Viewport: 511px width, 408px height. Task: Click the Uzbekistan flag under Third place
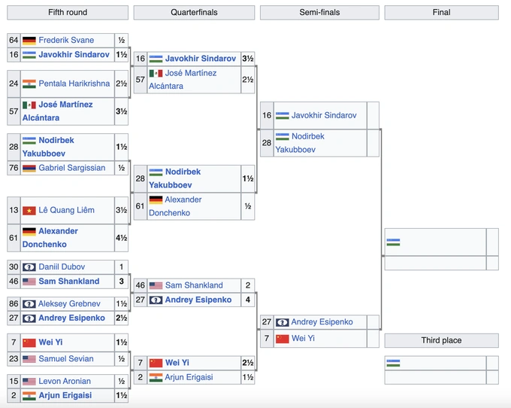393,363
